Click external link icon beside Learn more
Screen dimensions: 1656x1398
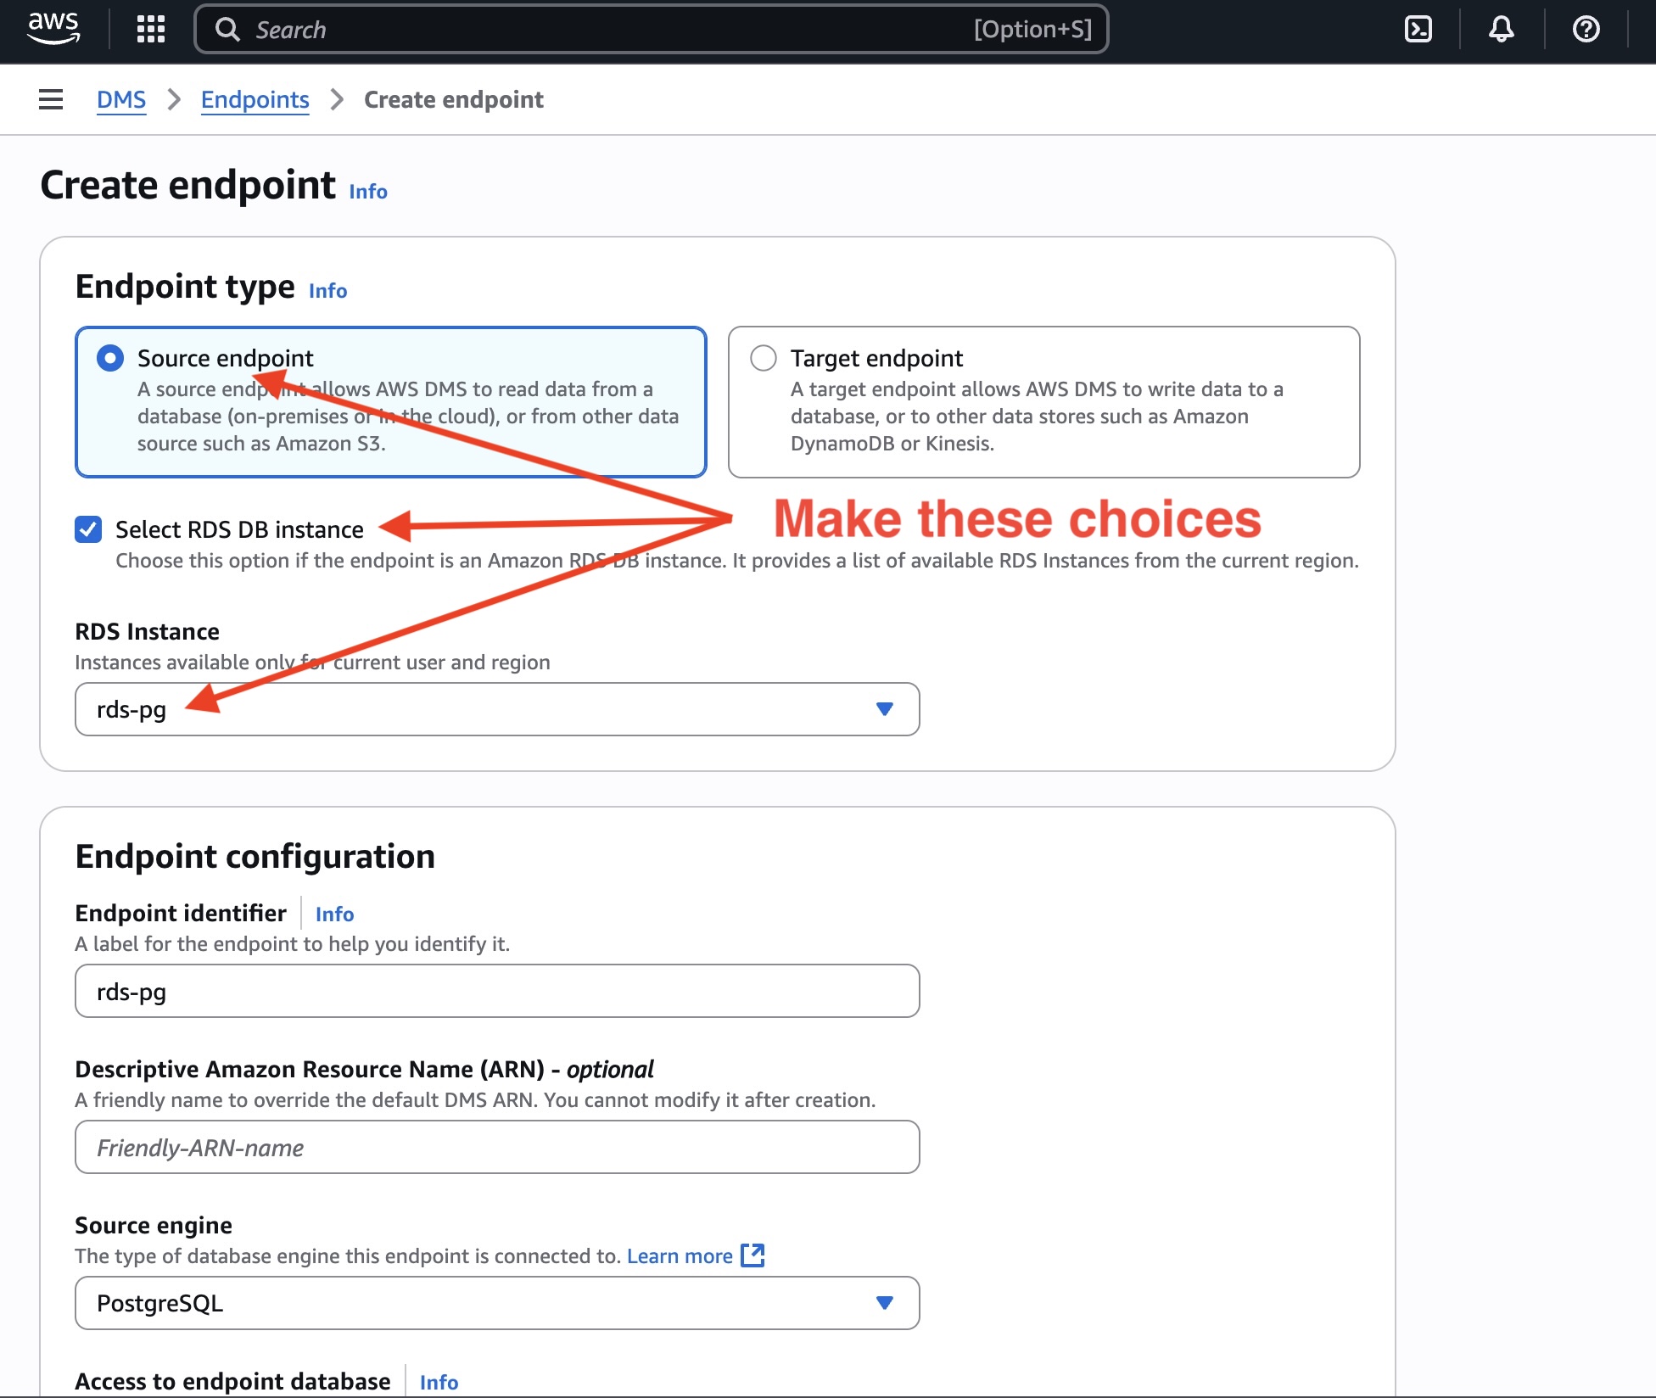click(752, 1255)
